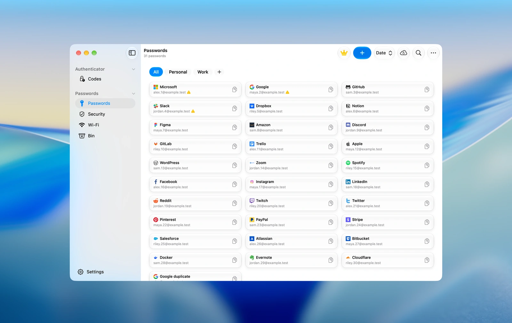Copy the GitHub password
This screenshot has height=323, width=512.
coord(427,90)
